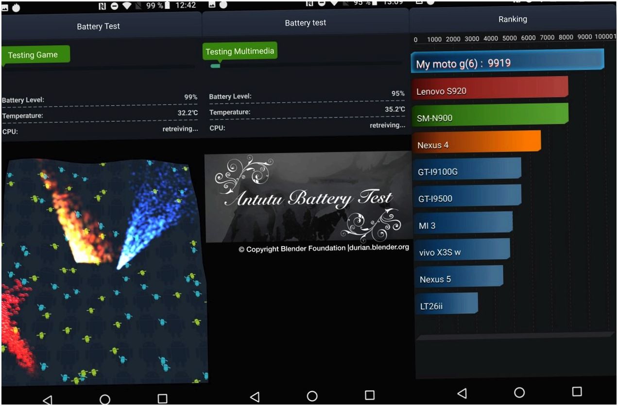Click the 5000 axis label in Ranking
Image resolution: width=618 pixels, height=406 pixels.
[x=509, y=38]
